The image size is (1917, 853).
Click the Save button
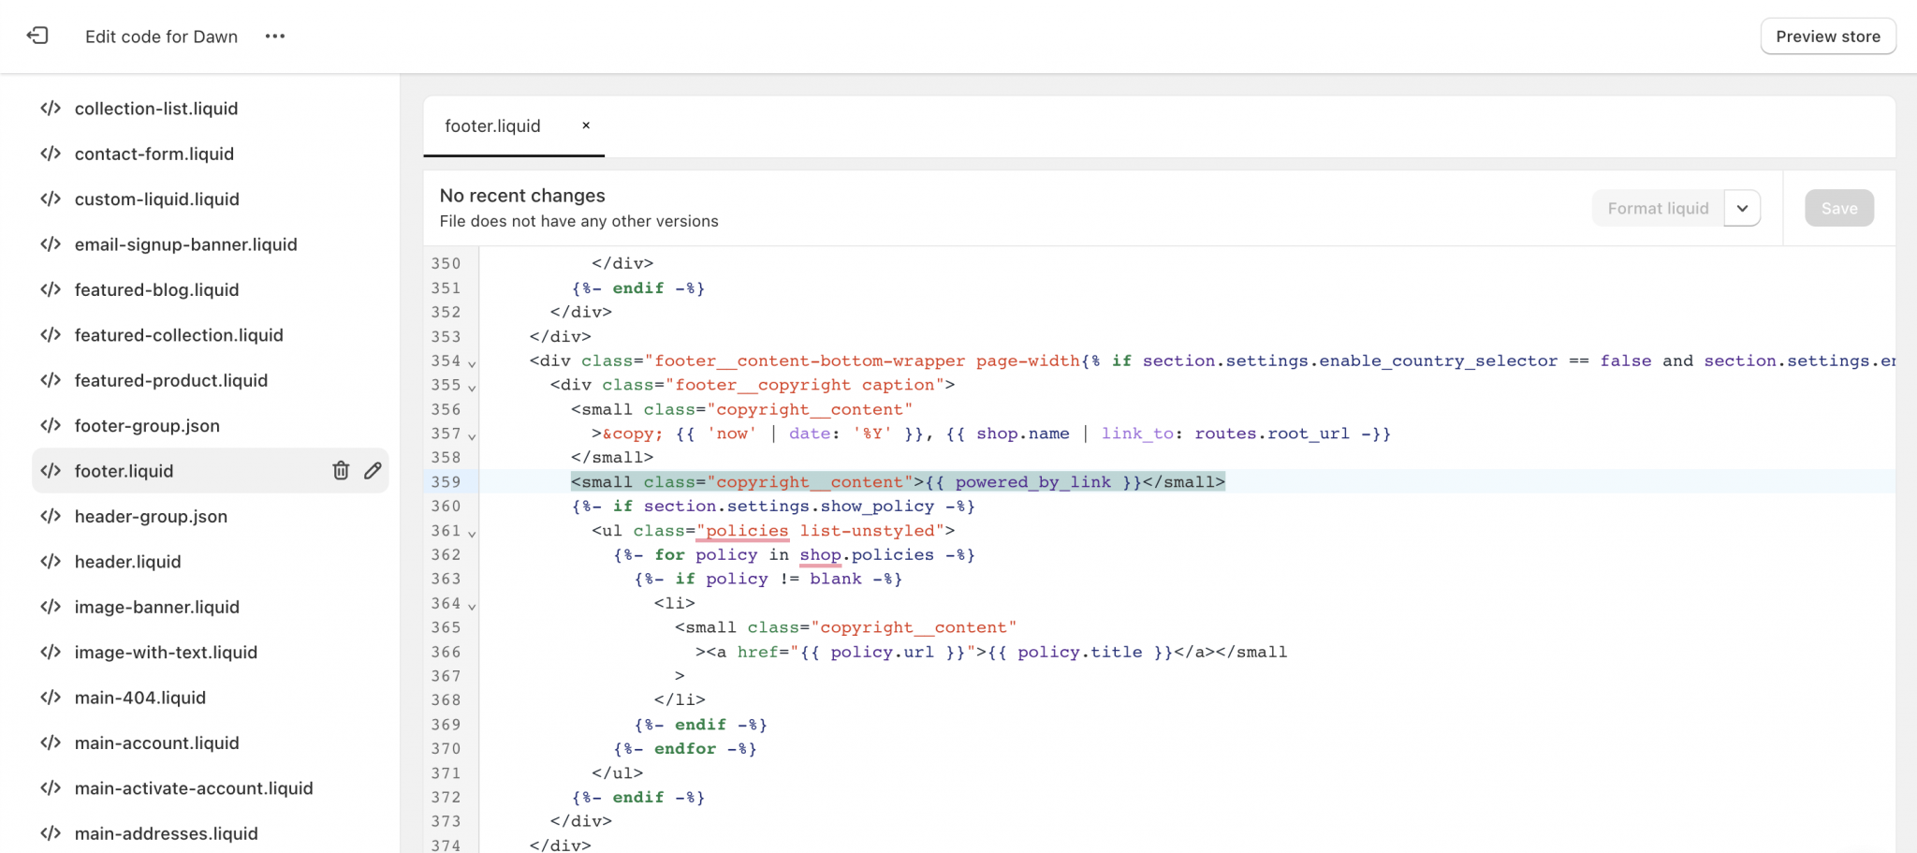point(1838,208)
